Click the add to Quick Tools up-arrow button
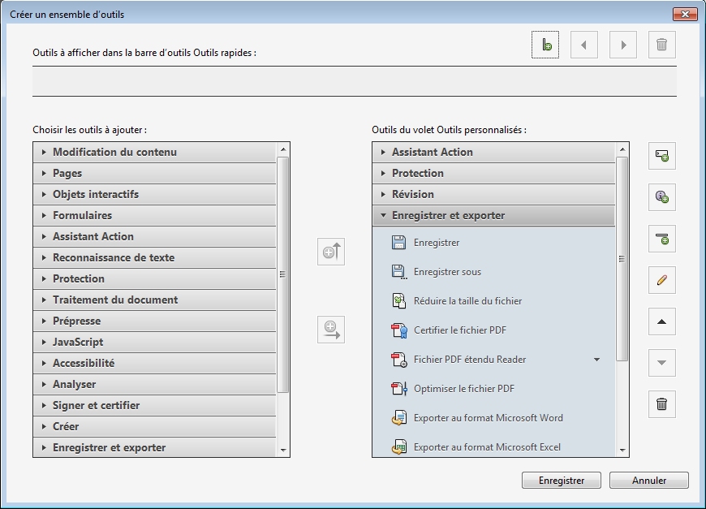Image resolution: width=706 pixels, height=509 pixels. coord(331,252)
